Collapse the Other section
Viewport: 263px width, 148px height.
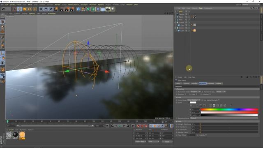176,121
